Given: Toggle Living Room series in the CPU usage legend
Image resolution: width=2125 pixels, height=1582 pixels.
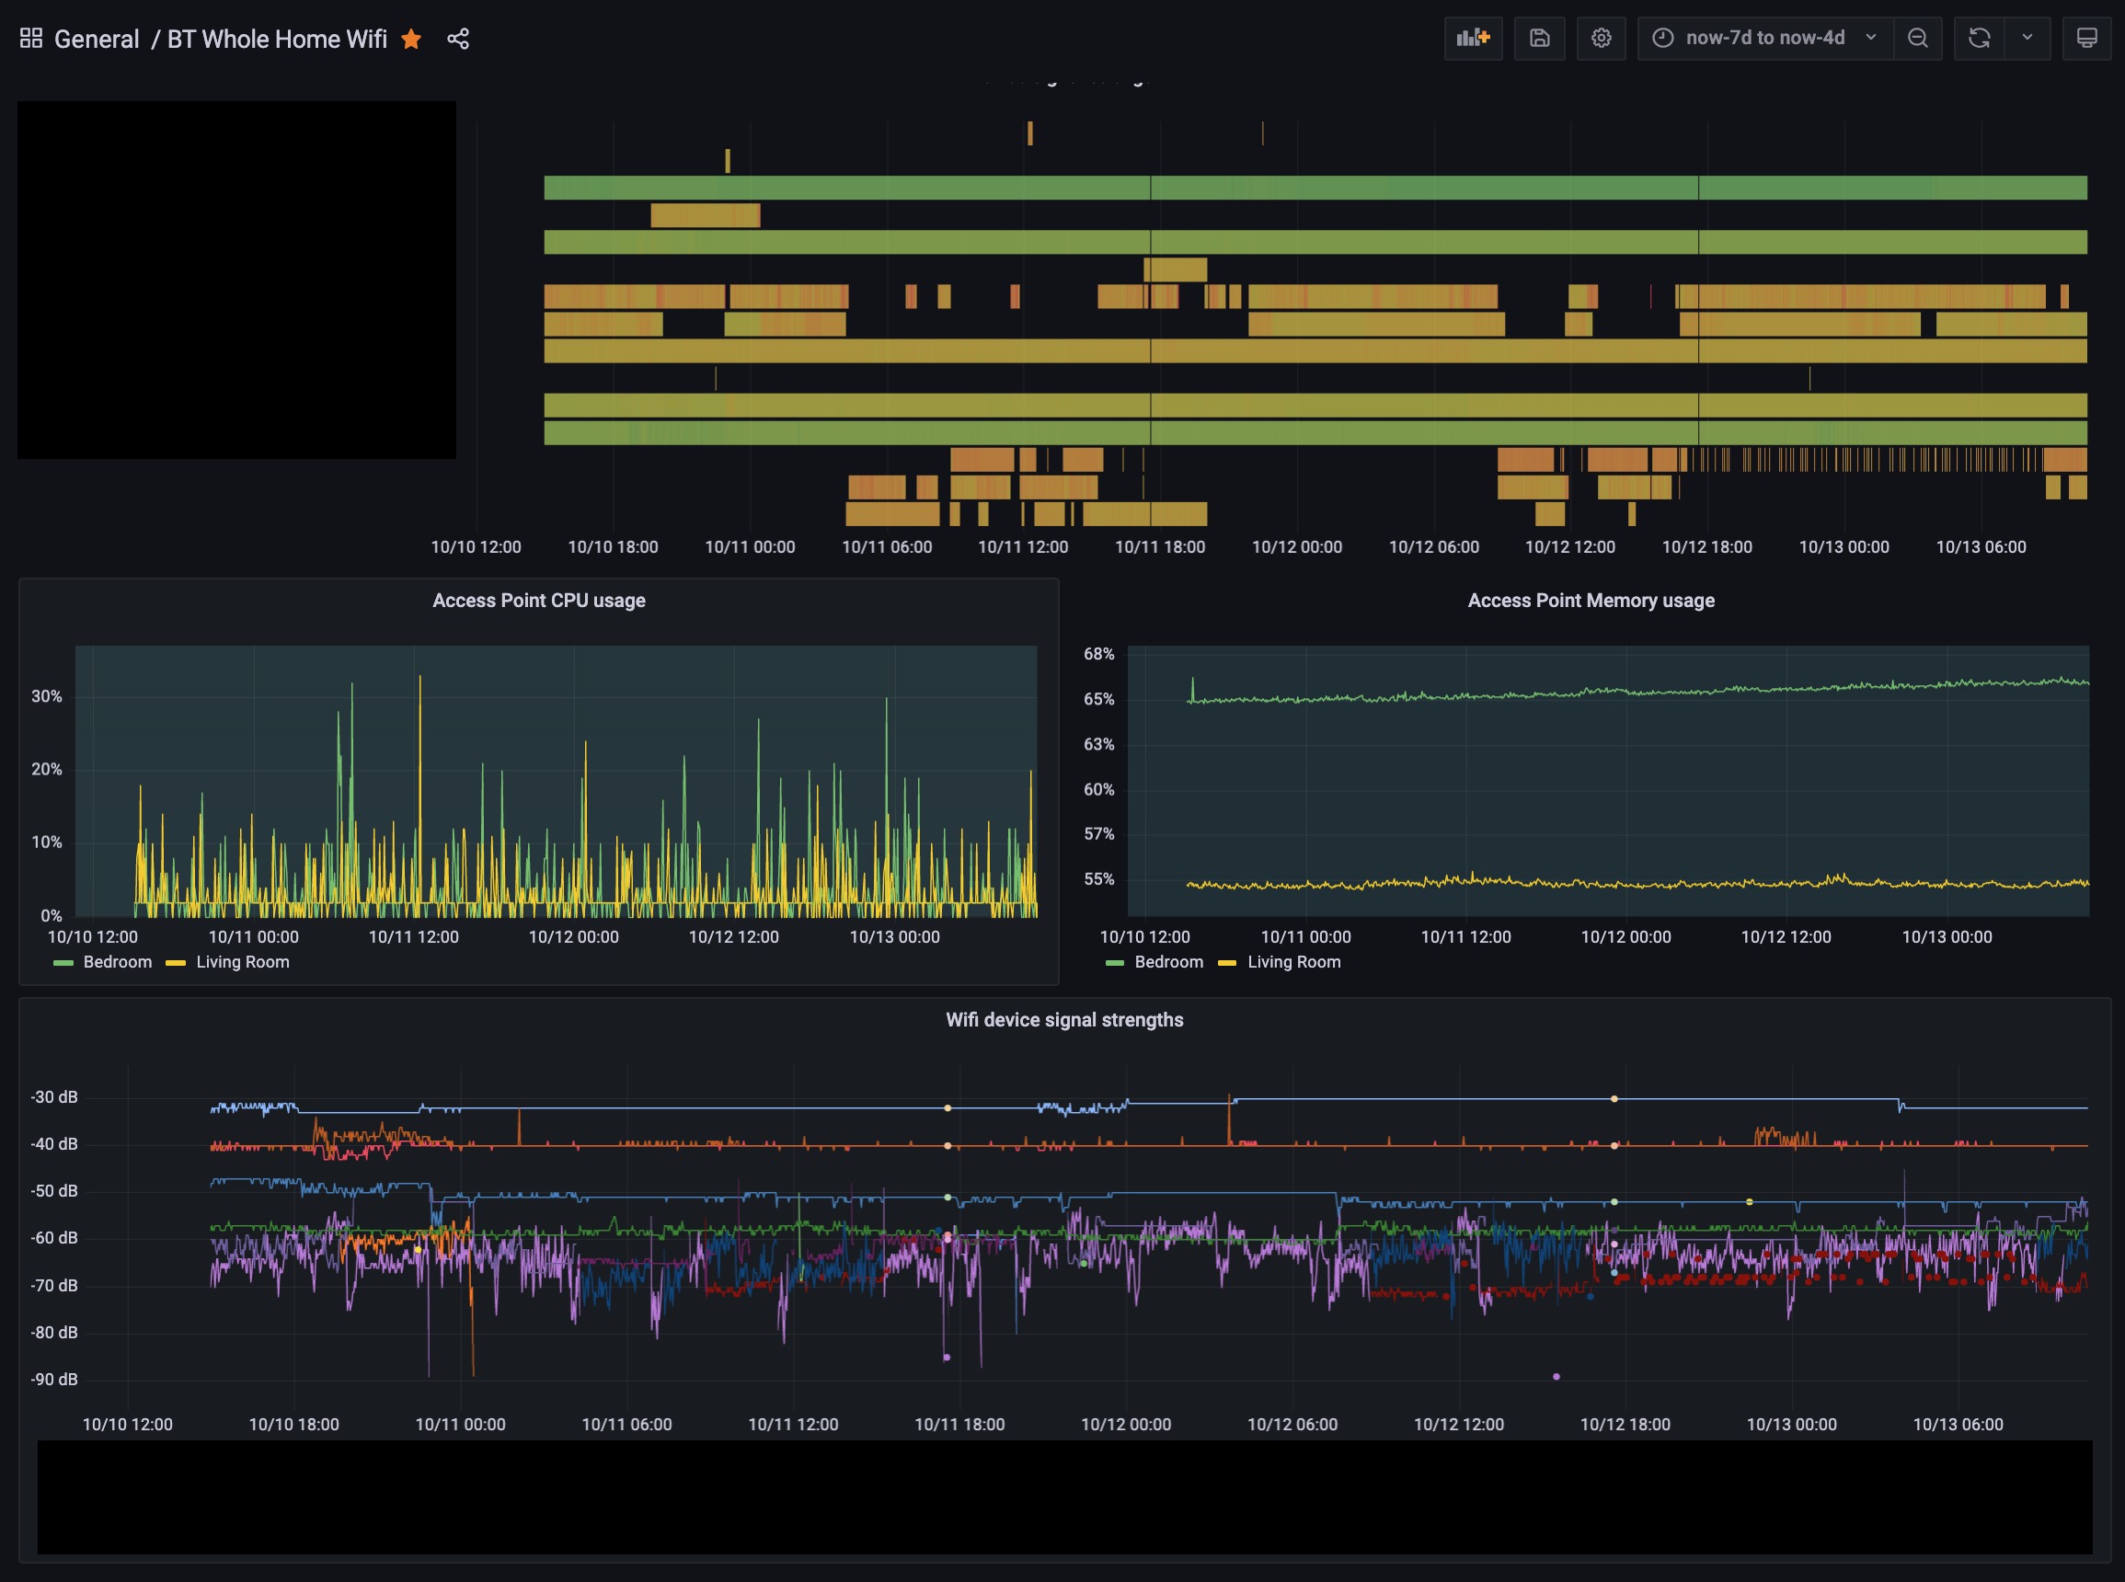Looking at the screenshot, I should (242, 962).
